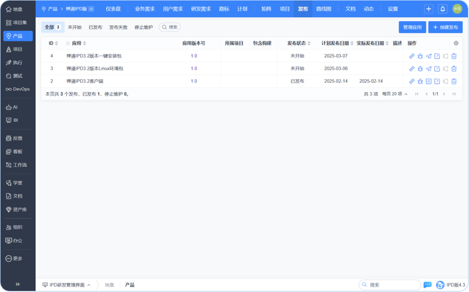Expand the IPD研发管理界面 switcher

pyautogui.click(x=67, y=285)
